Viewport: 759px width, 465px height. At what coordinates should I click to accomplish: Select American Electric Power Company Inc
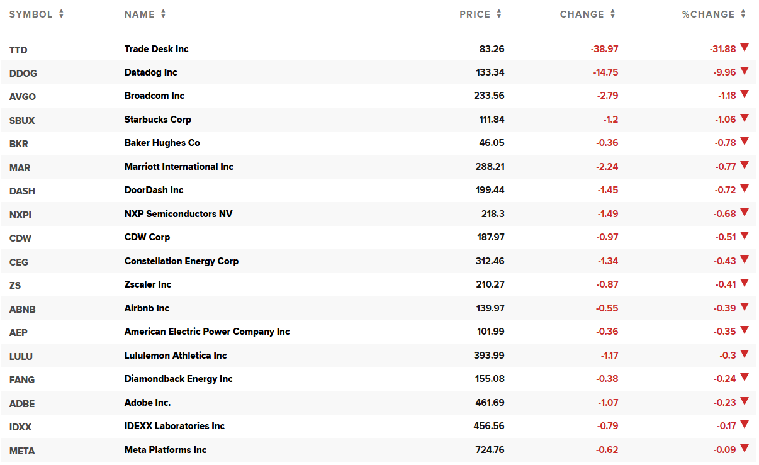[207, 332]
